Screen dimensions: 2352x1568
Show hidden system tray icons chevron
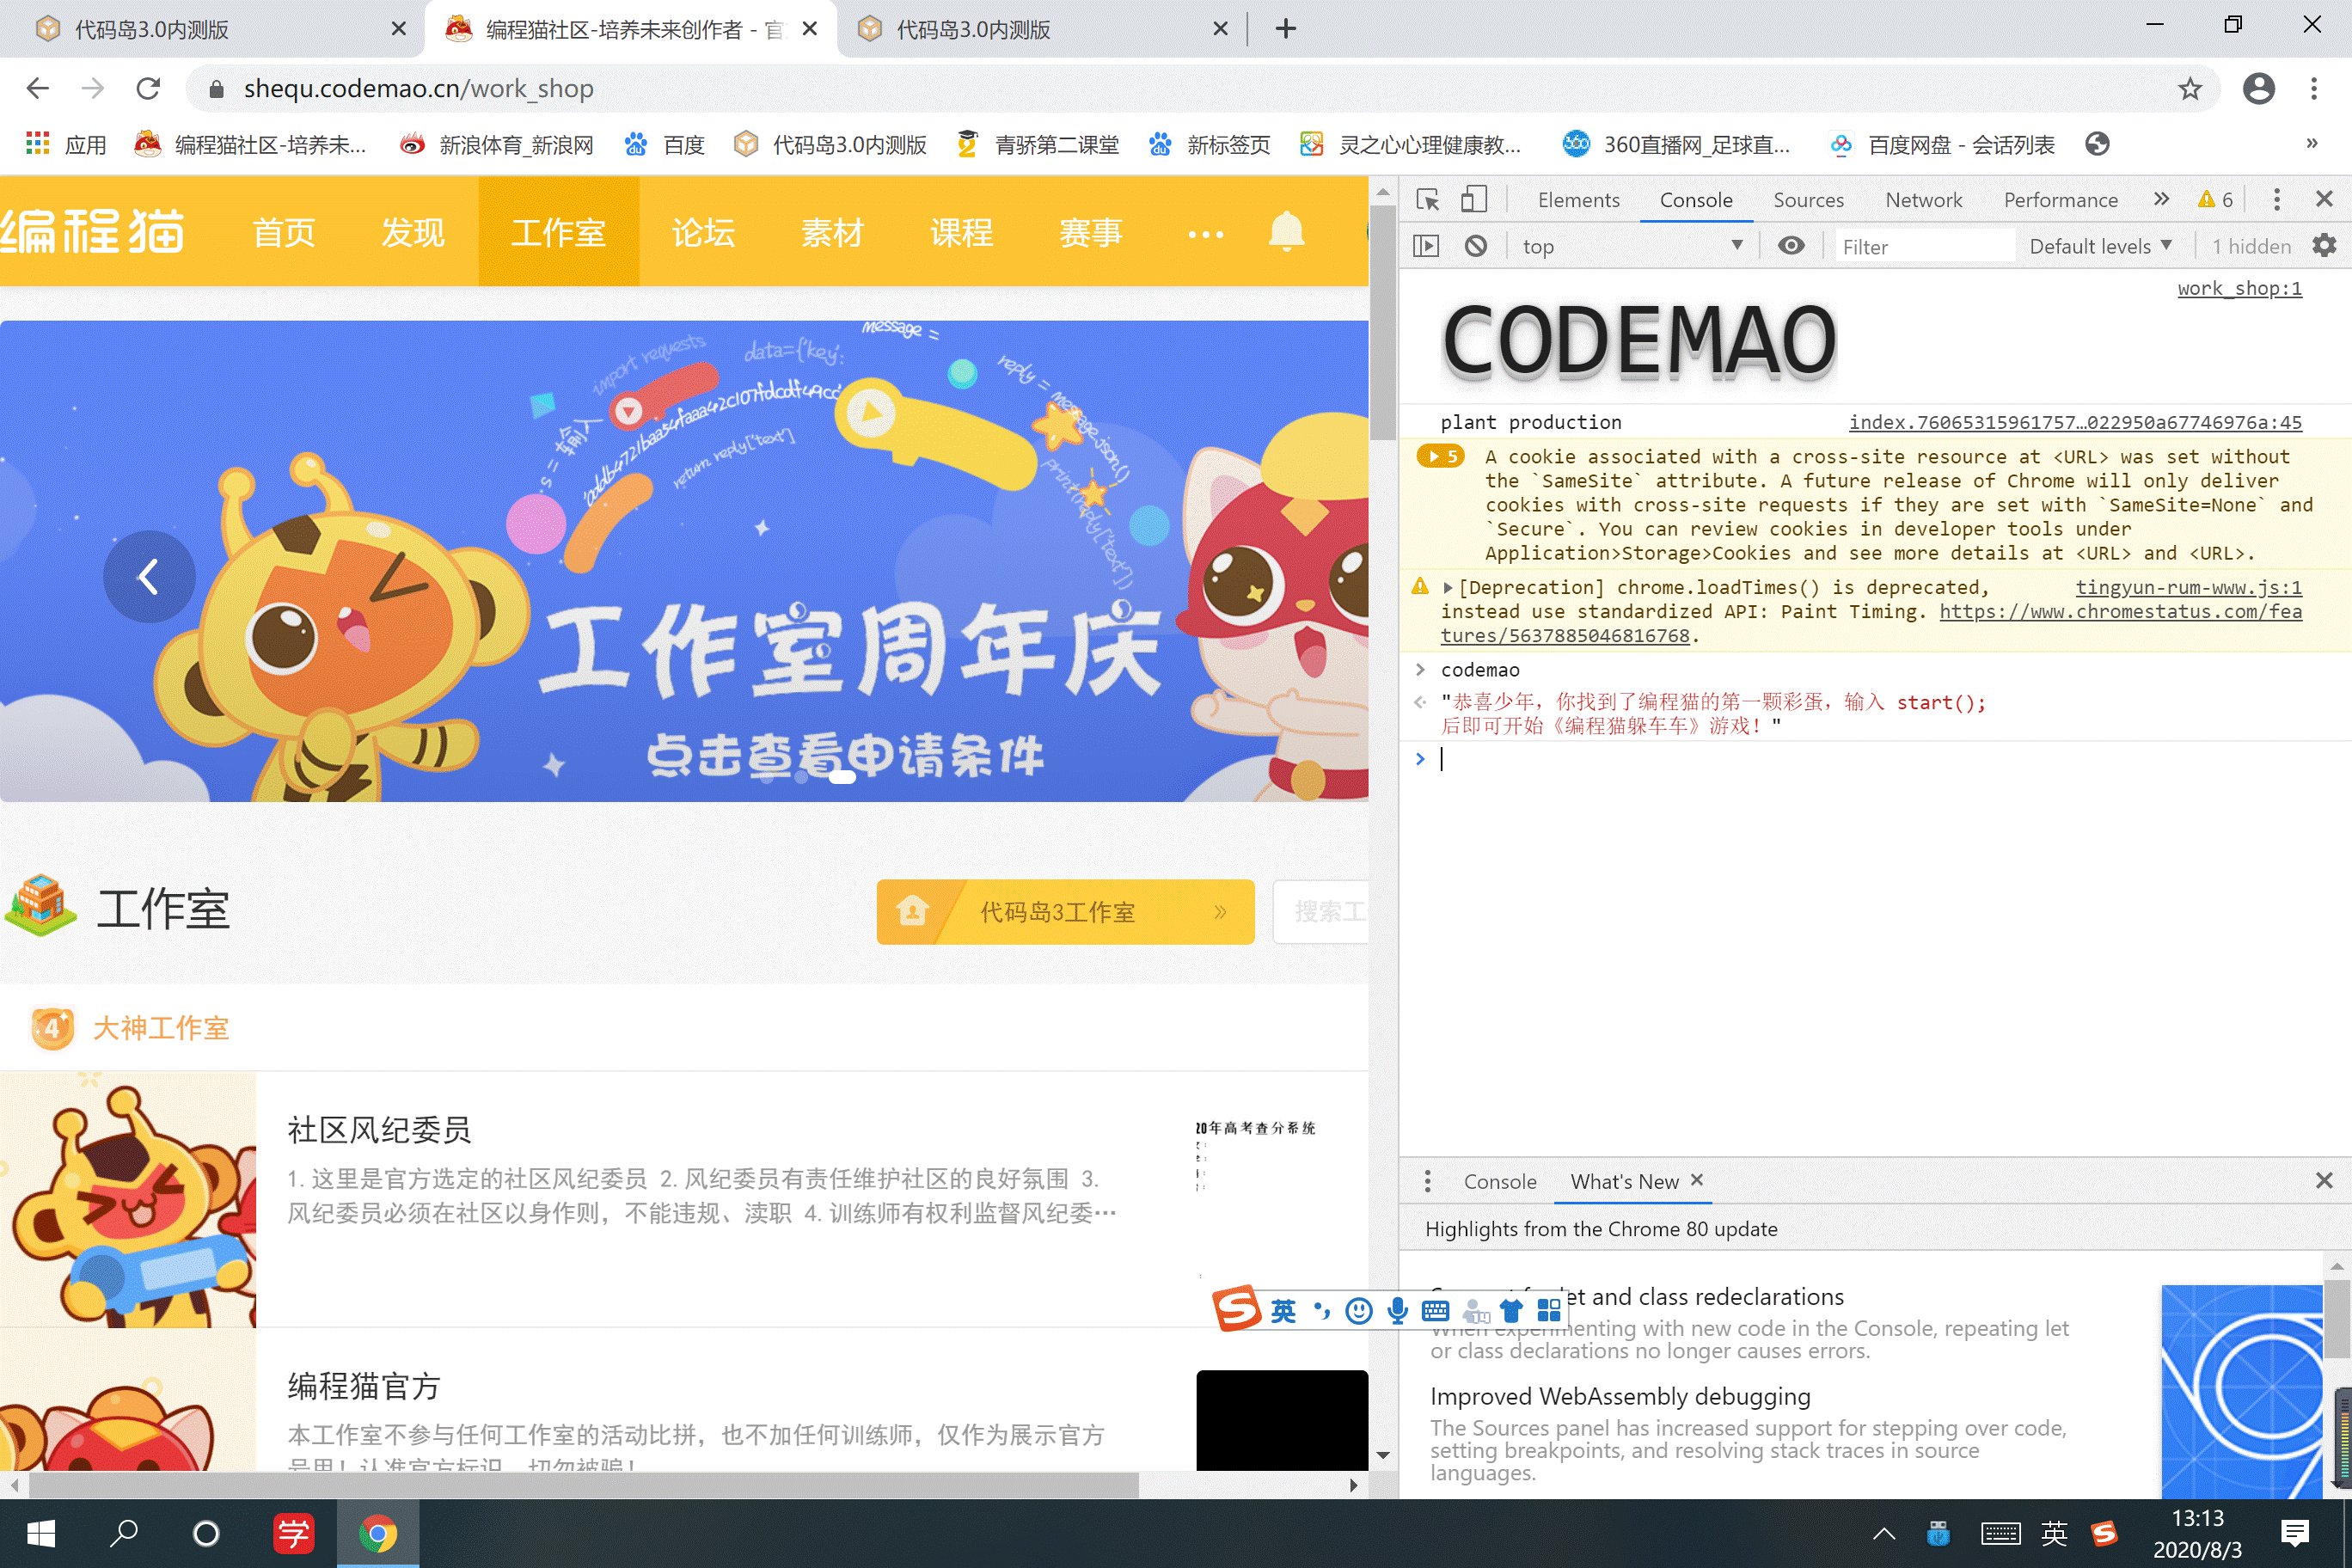point(1884,1533)
